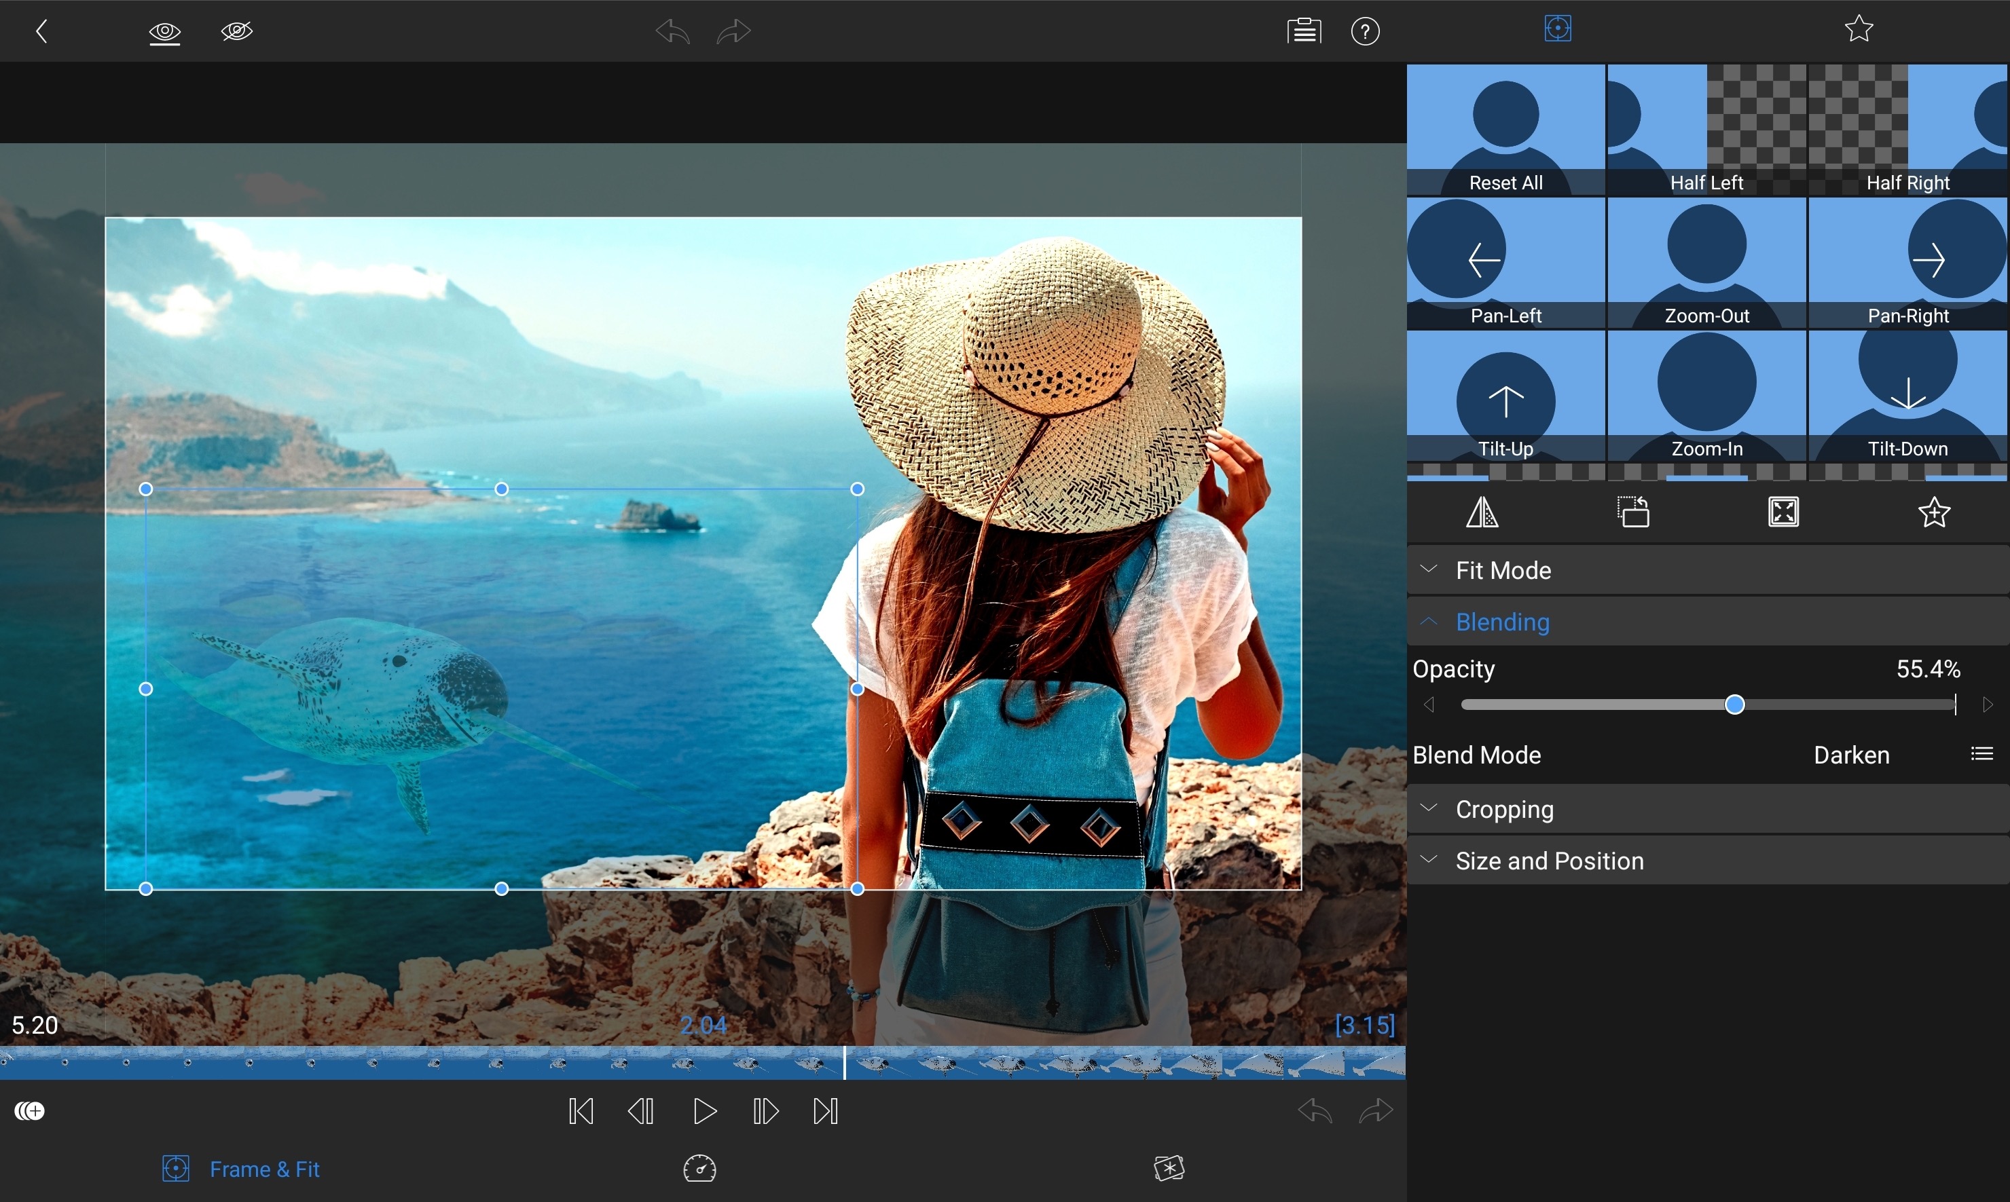Toggle the eye preview with underline

(164, 33)
